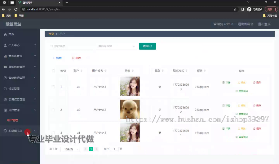Click 退出登录 to log out
Image resolution: width=279 pixels, height=164 pixels.
(264, 24)
